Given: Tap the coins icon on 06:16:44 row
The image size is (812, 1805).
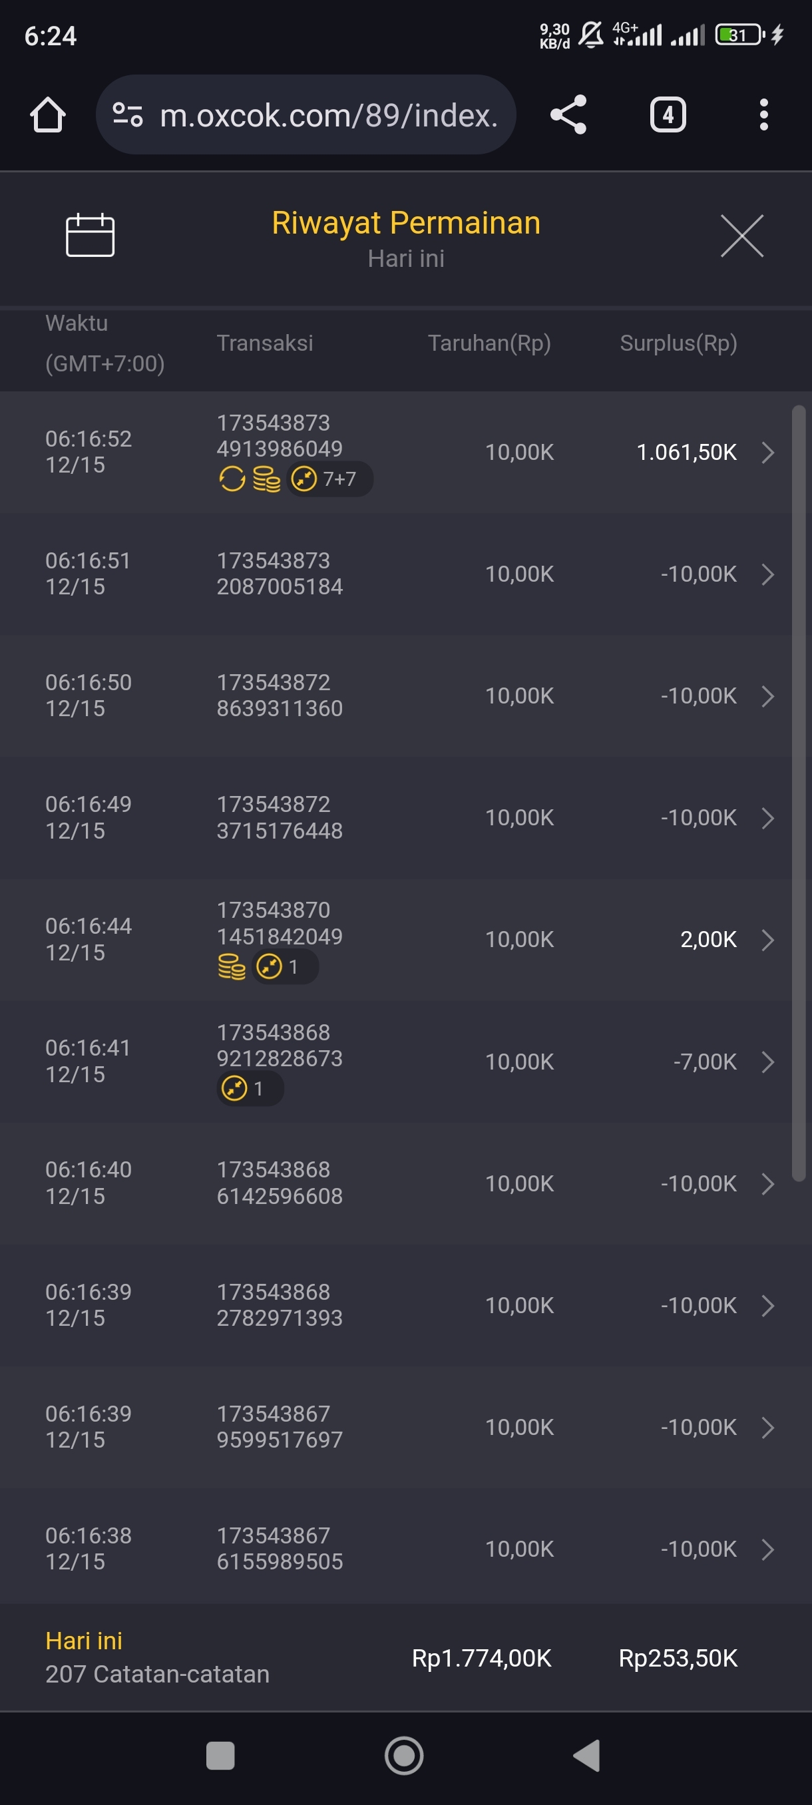Looking at the screenshot, I should coord(231,966).
